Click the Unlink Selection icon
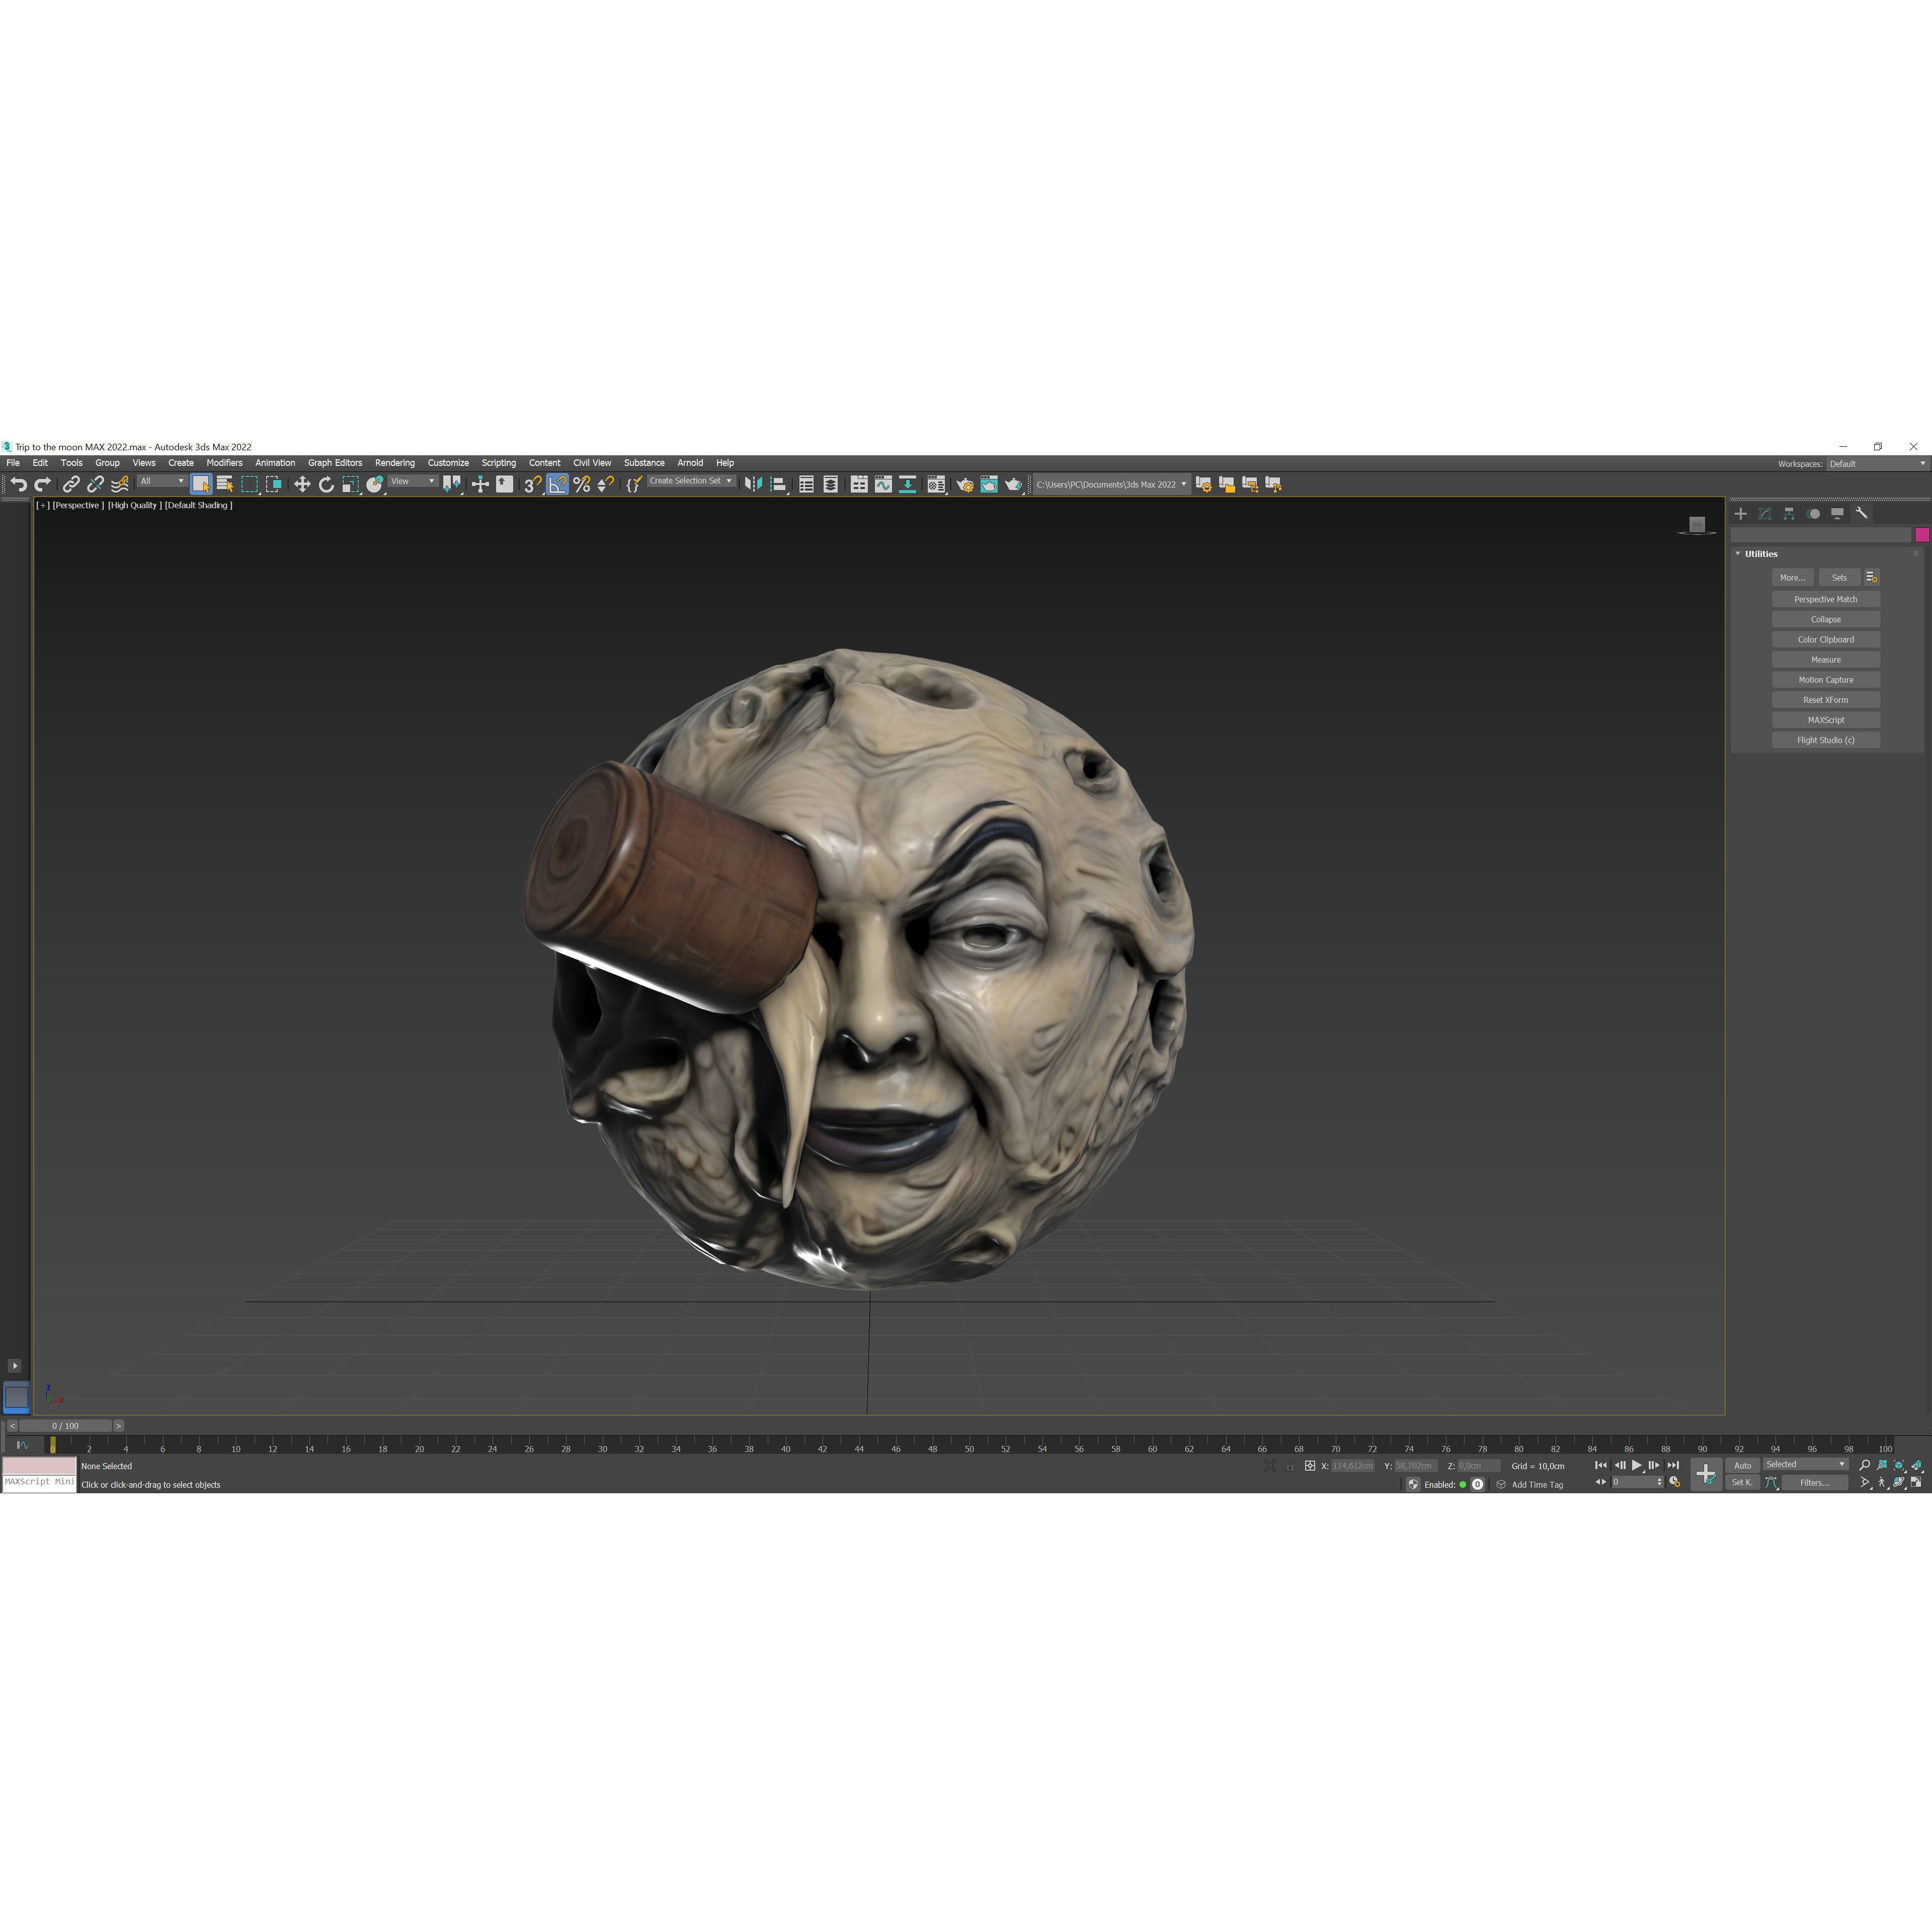Viewport: 1932px width, 1932px height. [95, 484]
